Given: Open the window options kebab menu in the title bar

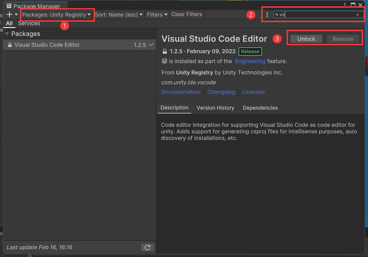Looking at the screenshot, I should point(345,5).
